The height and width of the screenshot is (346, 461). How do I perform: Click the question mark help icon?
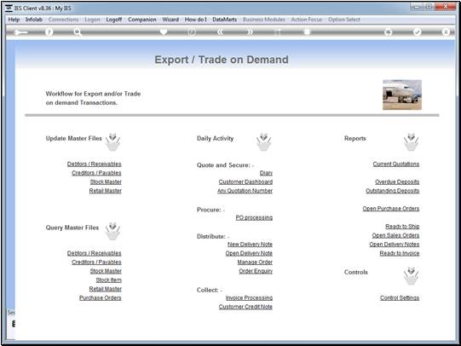(49, 32)
